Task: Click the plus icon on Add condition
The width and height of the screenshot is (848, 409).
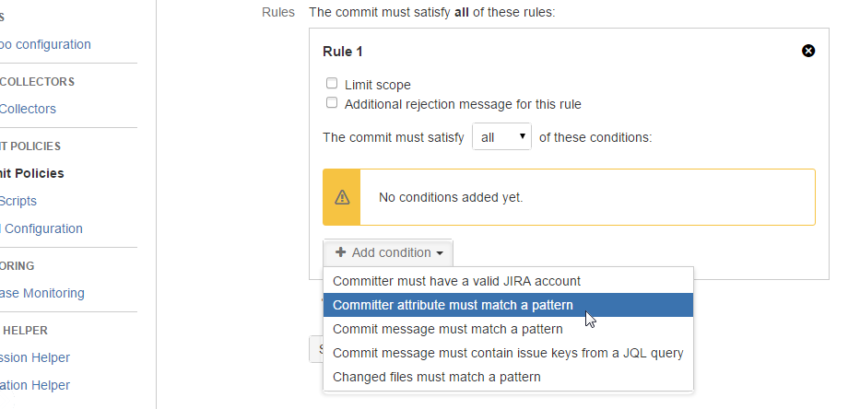Action: 341,252
